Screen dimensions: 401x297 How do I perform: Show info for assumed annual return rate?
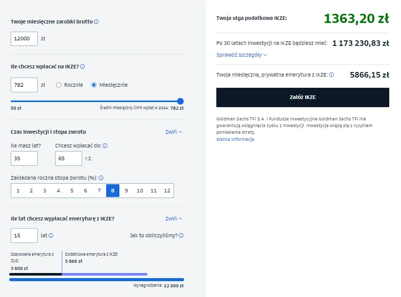pos(101,178)
